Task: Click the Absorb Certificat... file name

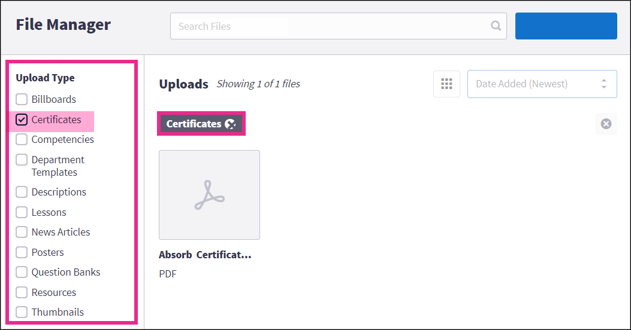Action: pos(205,255)
